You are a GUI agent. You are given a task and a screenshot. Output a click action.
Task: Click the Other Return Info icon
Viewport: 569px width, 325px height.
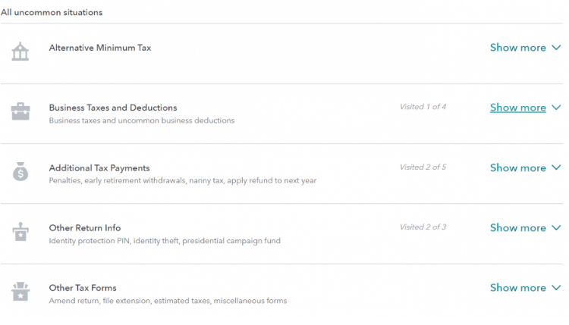(20, 232)
